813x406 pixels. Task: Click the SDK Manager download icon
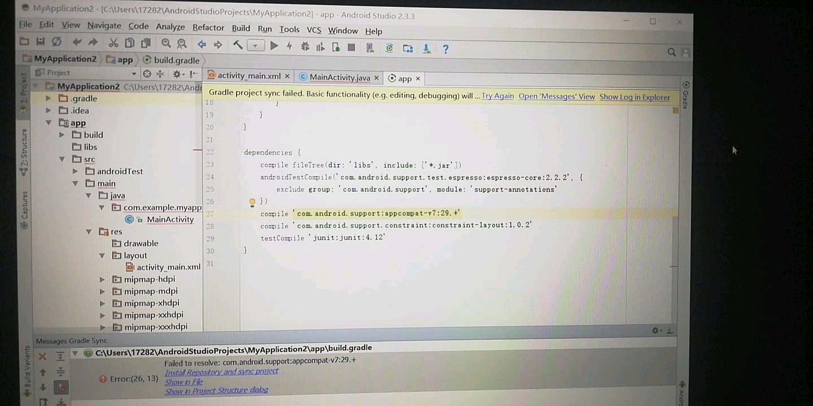click(x=427, y=49)
